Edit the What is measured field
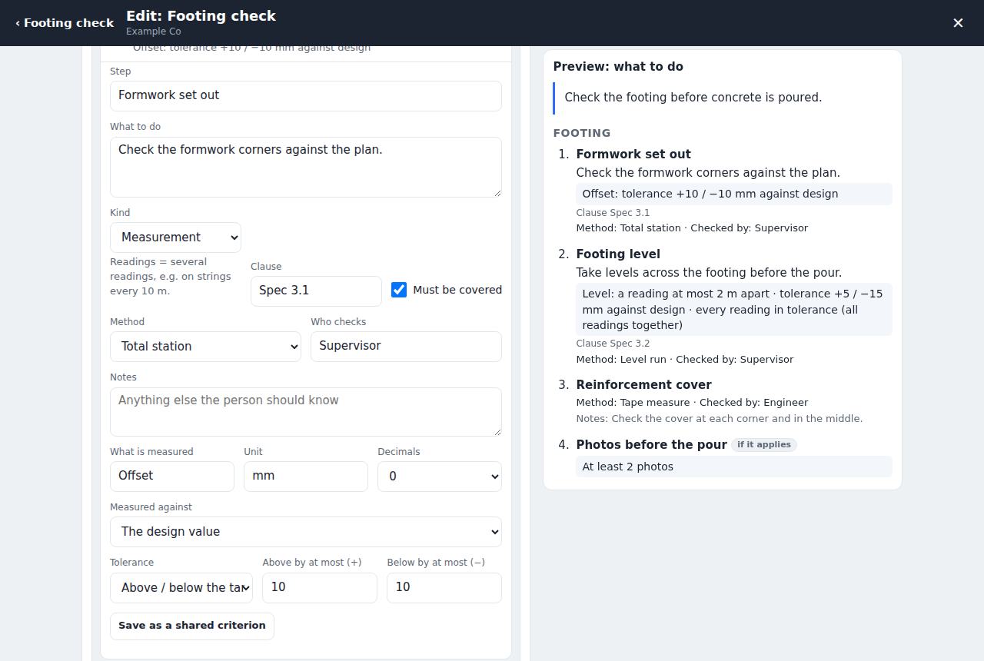The width and height of the screenshot is (984, 661). 172,477
